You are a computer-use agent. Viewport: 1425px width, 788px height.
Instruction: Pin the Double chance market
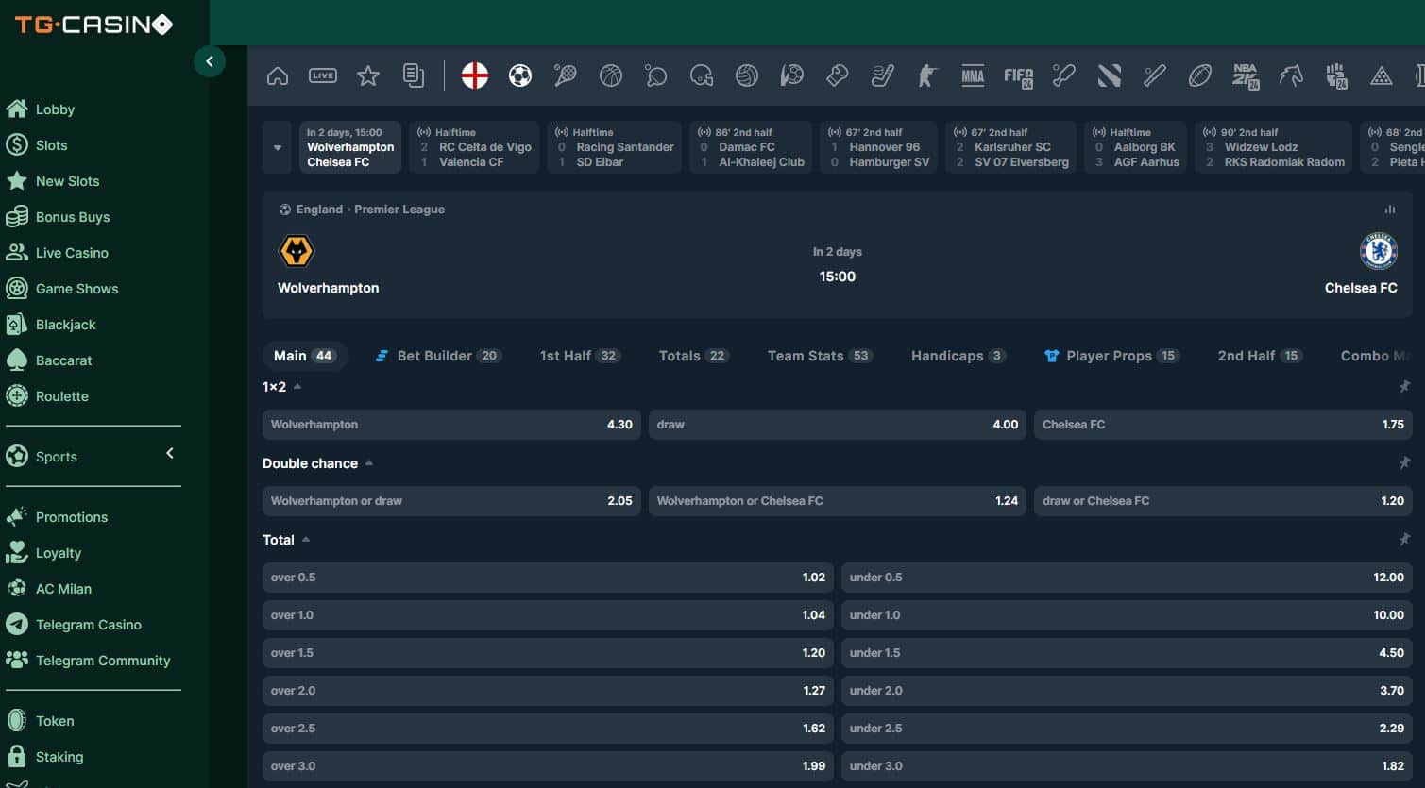pos(1404,462)
